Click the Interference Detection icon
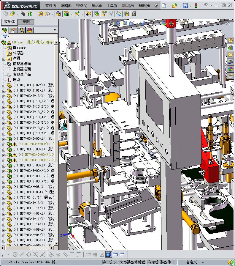The width and height of the screenshot is (235, 266). pos(119,14)
